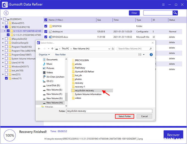The image size is (187, 144).
Task: Click the 100% recovery progress circle
Action: 10,135
